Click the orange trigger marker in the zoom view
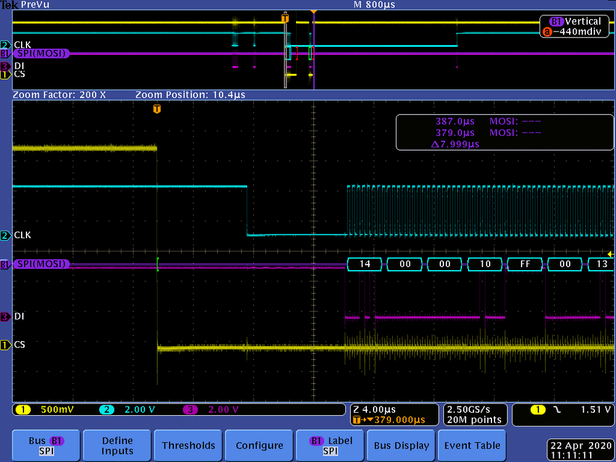 157,109
